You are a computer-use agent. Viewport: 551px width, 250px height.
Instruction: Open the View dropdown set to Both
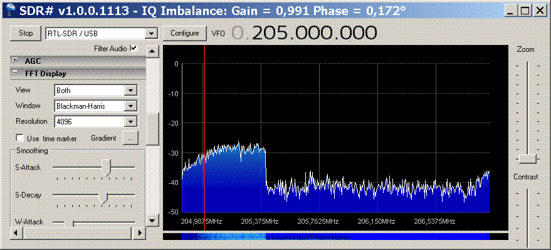pos(130,91)
